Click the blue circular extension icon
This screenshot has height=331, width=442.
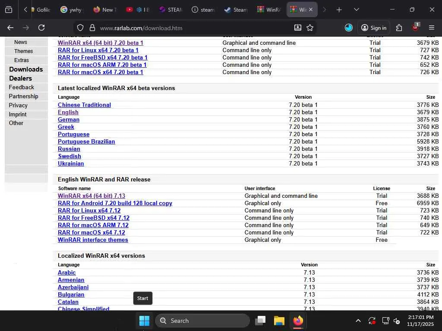coord(349,28)
